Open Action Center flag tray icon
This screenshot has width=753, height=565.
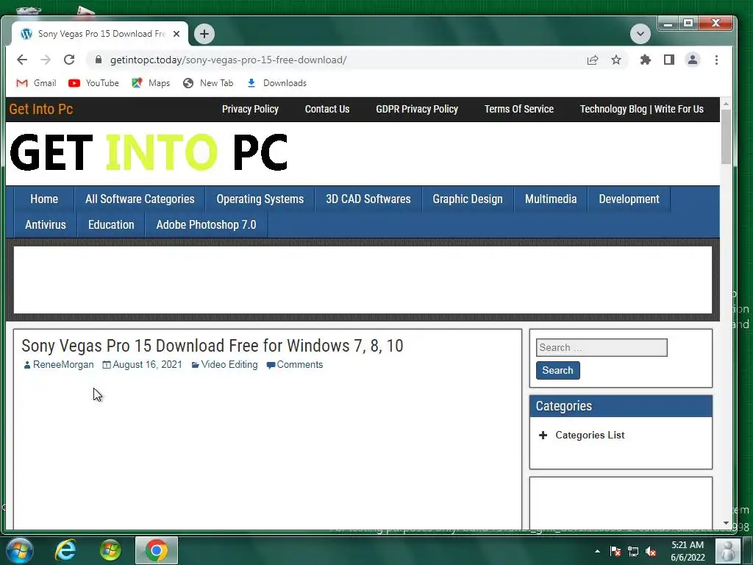click(x=615, y=551)
